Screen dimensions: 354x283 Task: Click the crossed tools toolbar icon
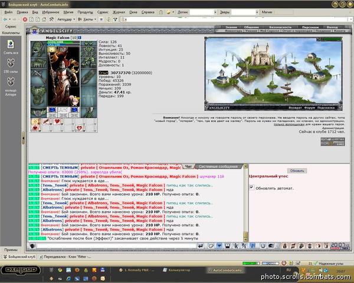pos(51,19)
